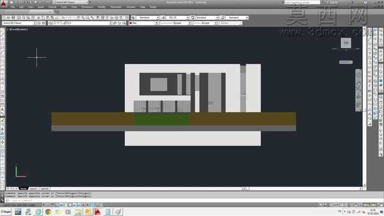Click the Open file icon in Standard toolbar
384x216 pixels.
click(9, 17)
